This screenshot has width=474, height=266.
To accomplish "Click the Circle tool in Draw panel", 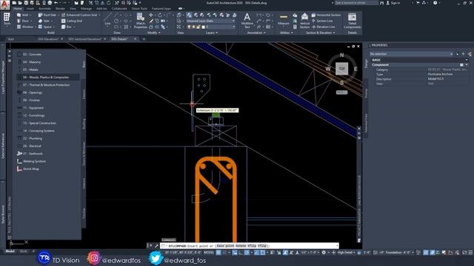I will [x=116, y=21].
